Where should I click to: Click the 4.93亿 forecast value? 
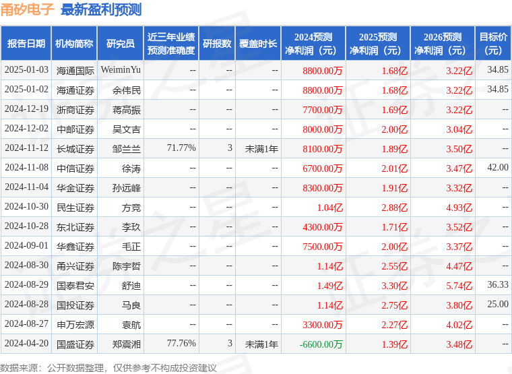(459, 208)
